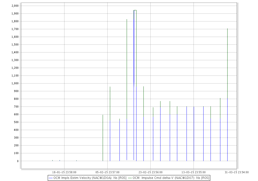Click the green spike peaking near 545
The height and width of the screenshot is (181, 258).
[x=120, y=120]
